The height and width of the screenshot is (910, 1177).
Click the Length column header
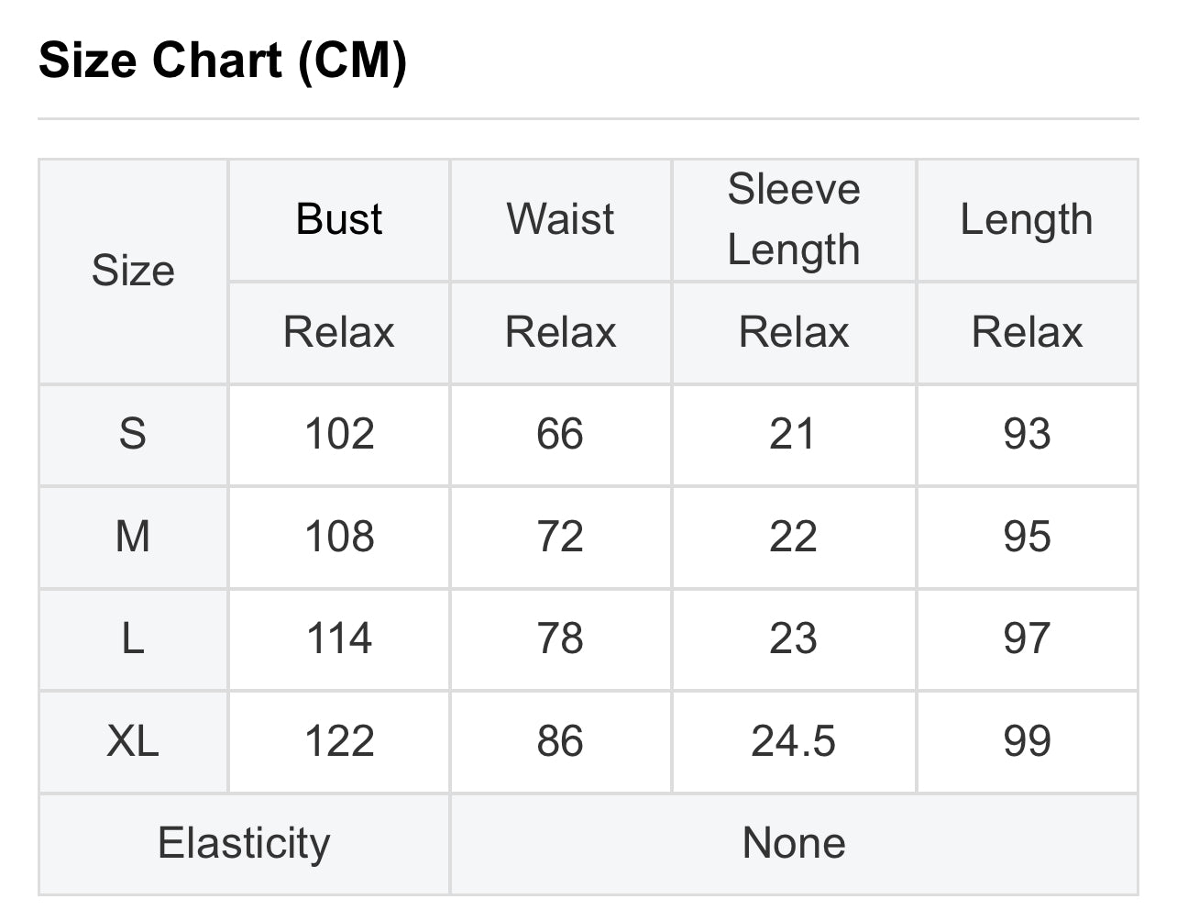1027,220
